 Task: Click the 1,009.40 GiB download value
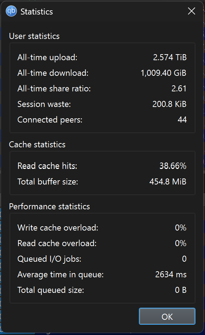(x=163, y=73)
